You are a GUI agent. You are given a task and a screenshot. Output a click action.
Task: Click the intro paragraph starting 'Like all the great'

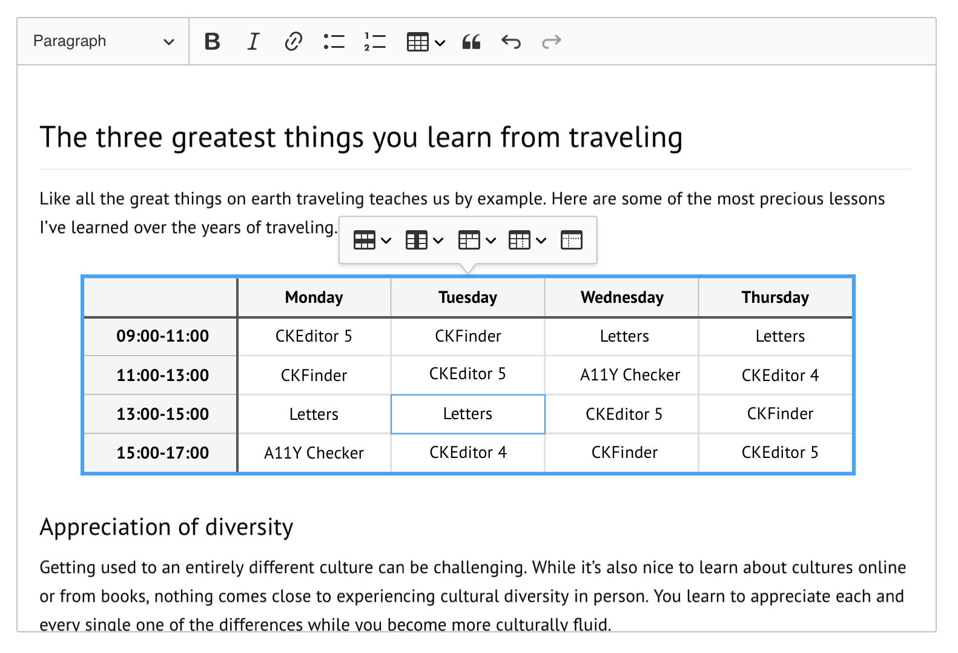[x=462, y=213]
